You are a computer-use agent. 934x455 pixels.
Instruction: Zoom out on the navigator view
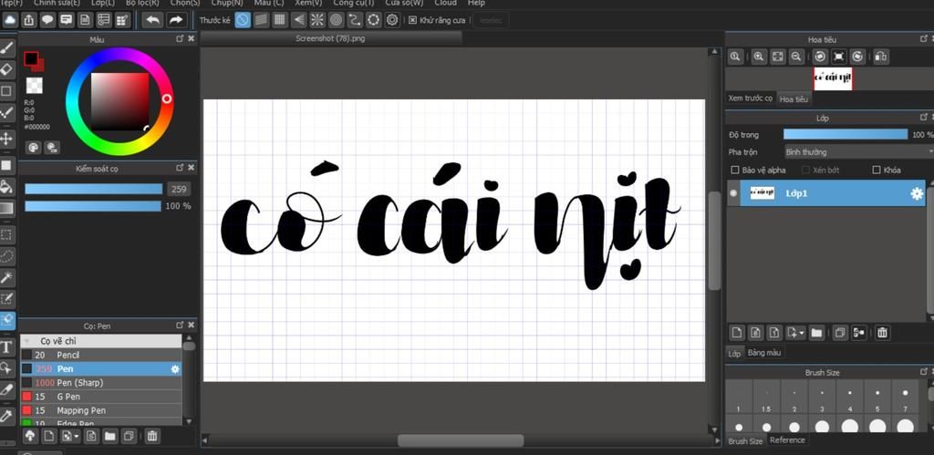(795, 57)
